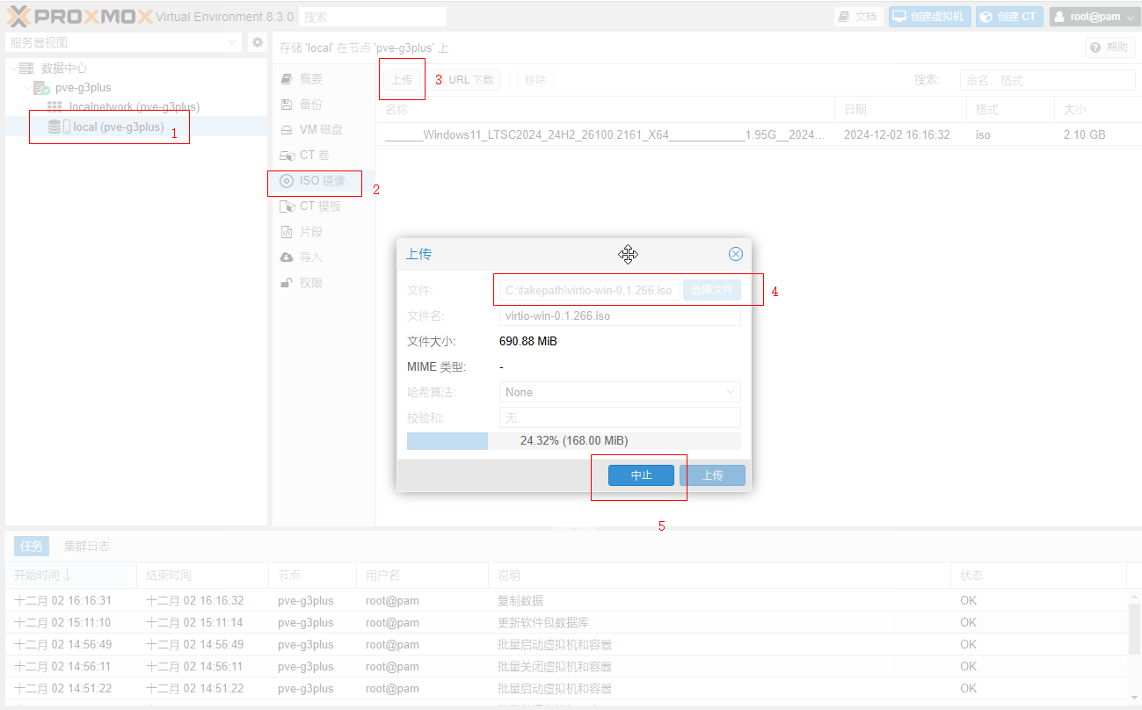This screenshot has width=1142, height=710.
Task: Click the Upload dialog title bar
Action: tap(574, 254)
